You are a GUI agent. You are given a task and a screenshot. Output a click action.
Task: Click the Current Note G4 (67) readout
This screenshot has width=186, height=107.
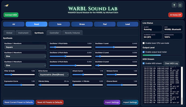pos(152,36)
